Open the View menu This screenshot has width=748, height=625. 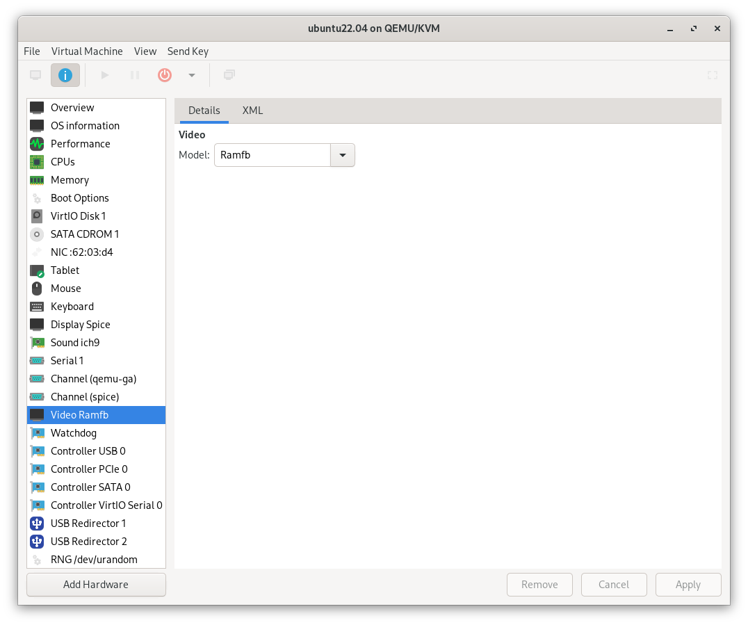(x=145, y=51)
